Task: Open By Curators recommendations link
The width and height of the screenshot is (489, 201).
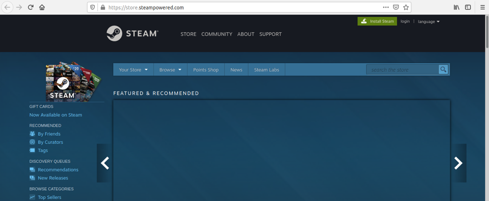Action: pos(50,142)
